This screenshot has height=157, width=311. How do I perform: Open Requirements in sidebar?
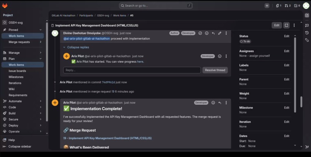pos(23,95)
